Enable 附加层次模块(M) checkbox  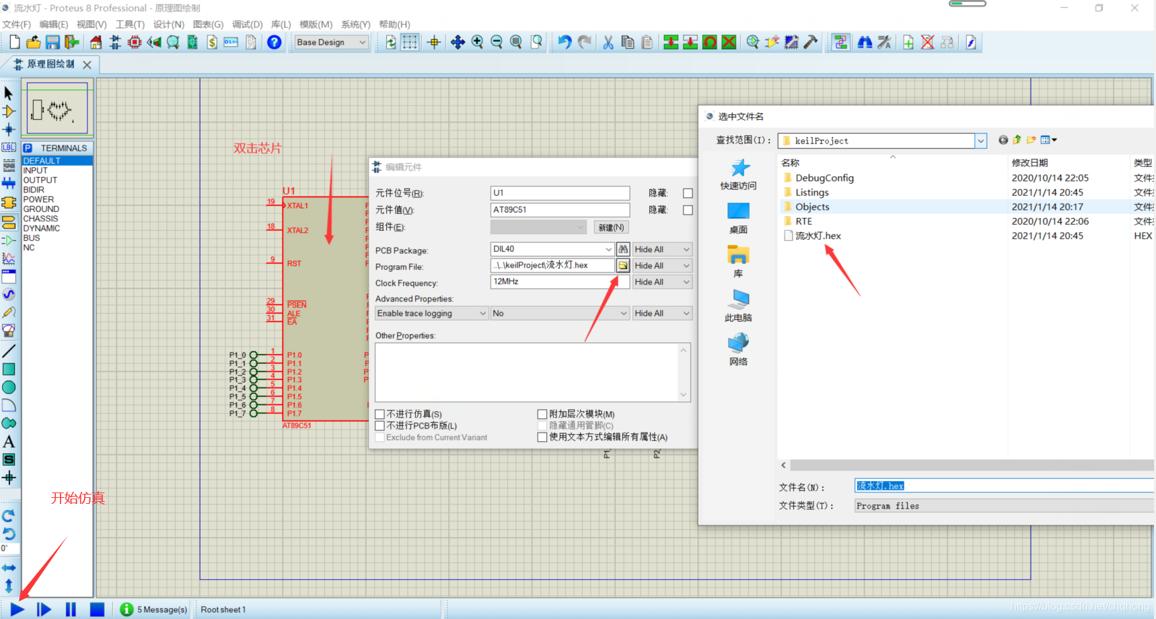click(x=542, y=414)
